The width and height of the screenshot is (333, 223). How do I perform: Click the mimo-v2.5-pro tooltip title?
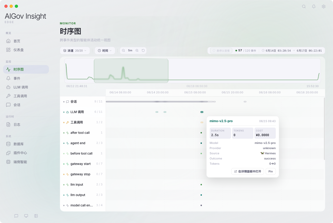point(221,121)
